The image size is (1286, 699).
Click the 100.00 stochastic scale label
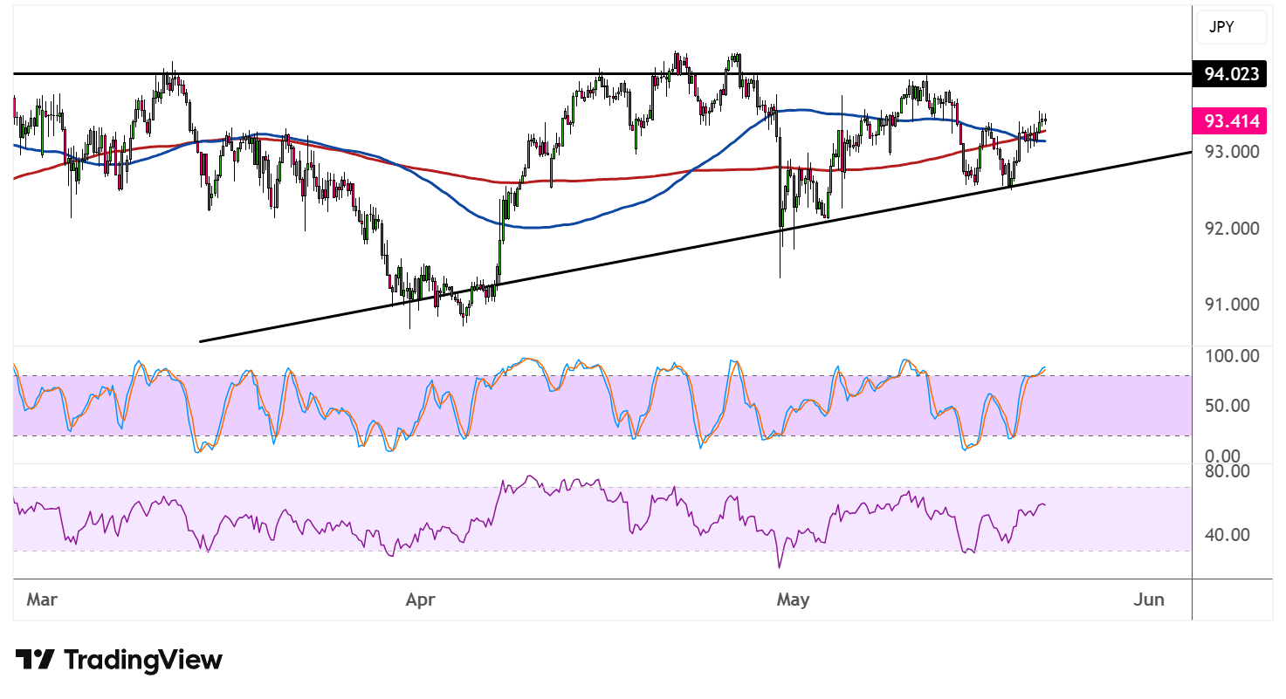pos(1232,356)
